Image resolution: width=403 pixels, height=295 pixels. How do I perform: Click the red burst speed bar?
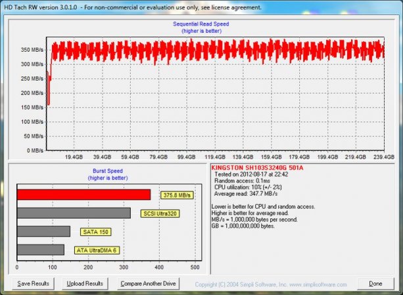83,195
